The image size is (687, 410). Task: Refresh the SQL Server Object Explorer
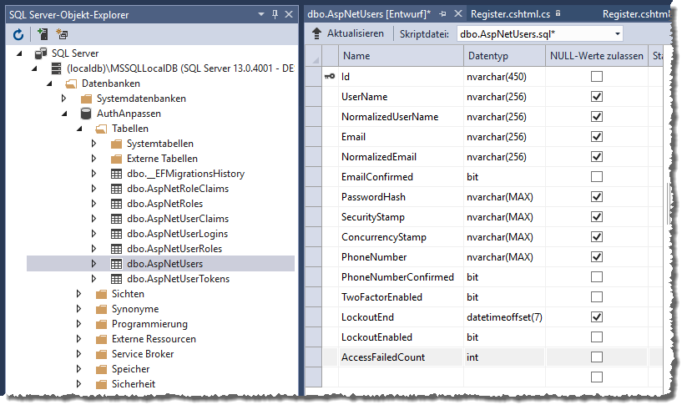tap(18, 34)
